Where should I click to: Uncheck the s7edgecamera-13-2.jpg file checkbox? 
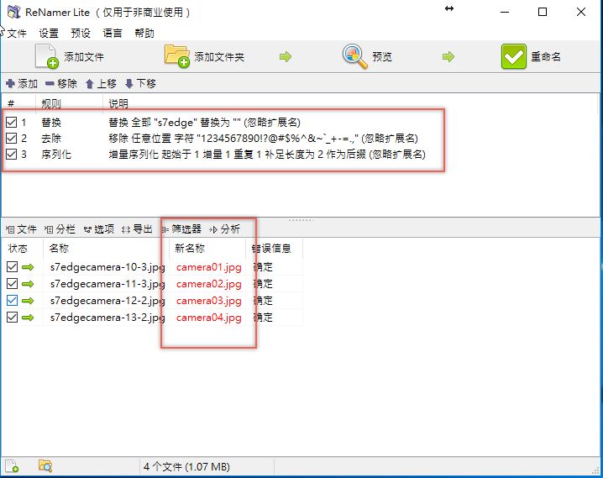pos(13,318)
